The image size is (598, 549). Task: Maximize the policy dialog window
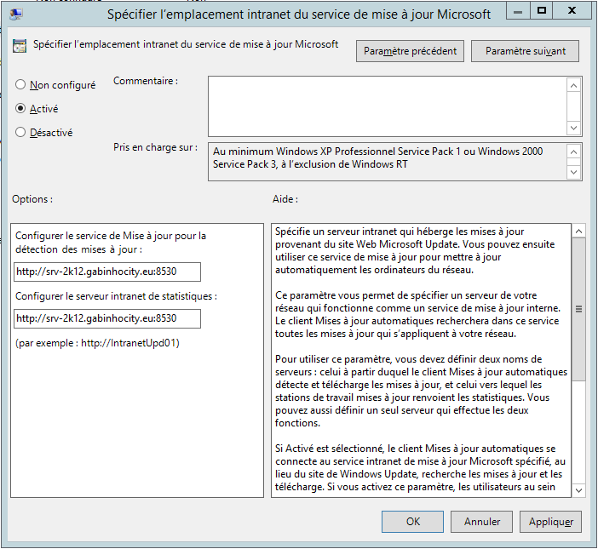(x=541, y=11)
